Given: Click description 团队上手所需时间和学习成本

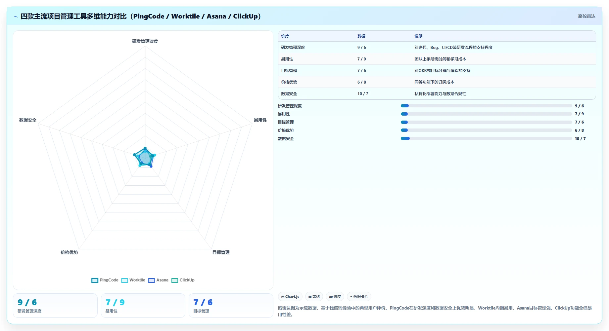Looking at the screenshot, I should 440,59.
